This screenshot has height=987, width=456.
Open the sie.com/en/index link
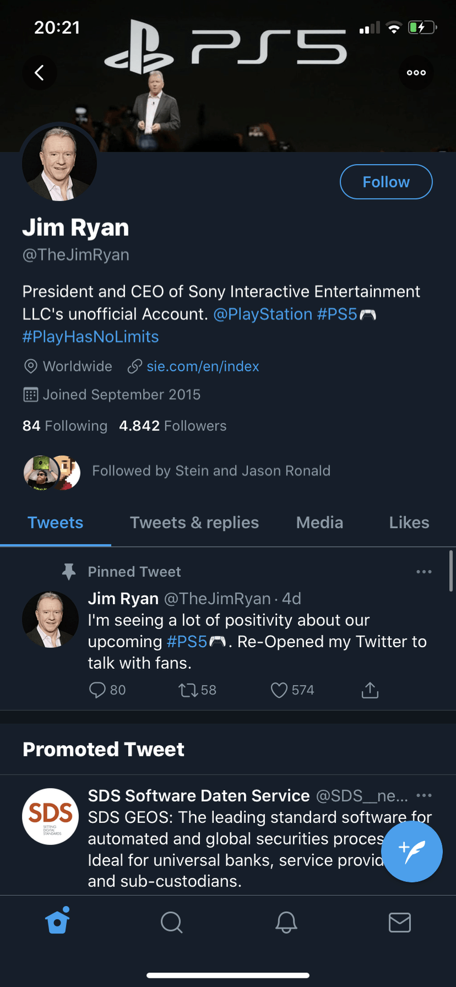tap(202, 366)
